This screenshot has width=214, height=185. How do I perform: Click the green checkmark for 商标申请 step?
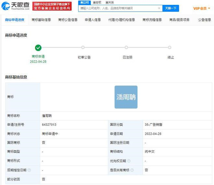(x=38, y=48)
